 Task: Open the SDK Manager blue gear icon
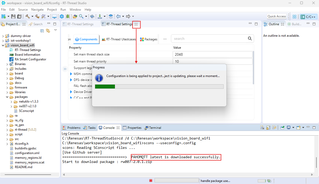click(x=62, y=16)
